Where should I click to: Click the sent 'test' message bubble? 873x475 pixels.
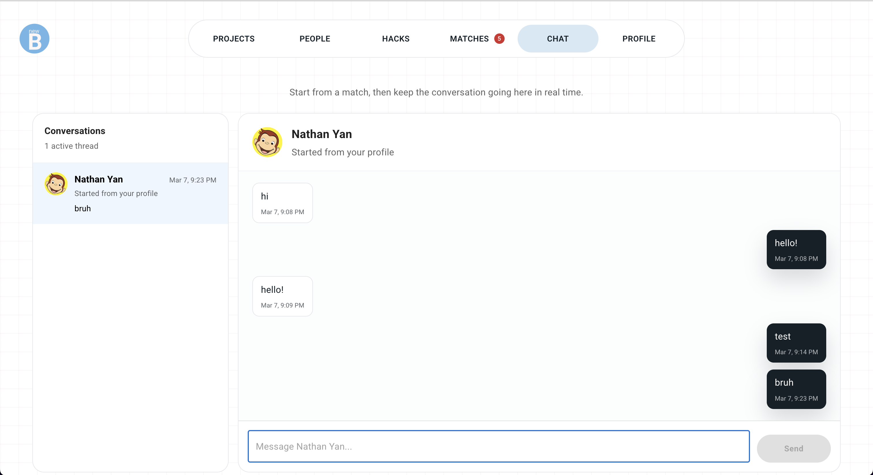[796, 343]
